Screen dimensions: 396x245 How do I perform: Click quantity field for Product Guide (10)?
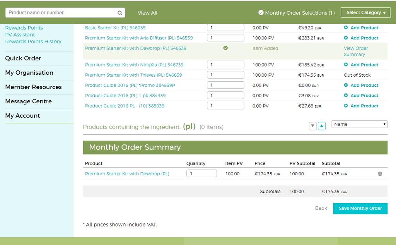[x=225, y=105]
